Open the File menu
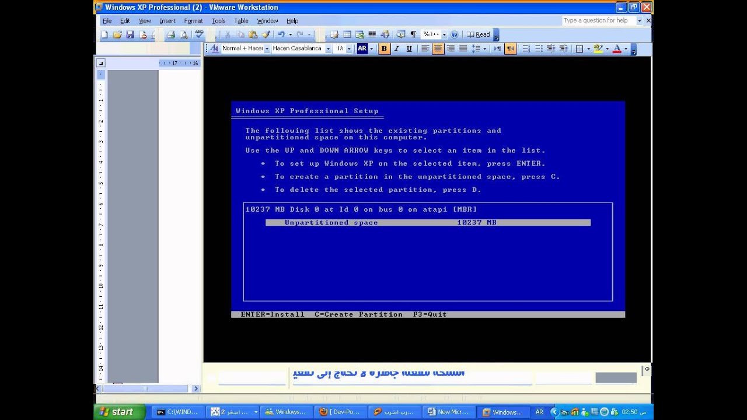The image size is (747, 420). [107, 21]
